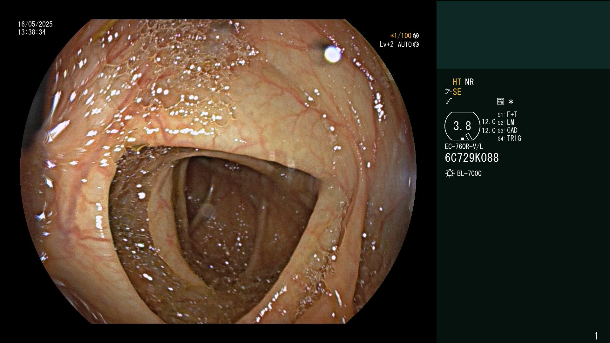Click the upper 12.0 value
The height and width of the screenshot is (343, 610).
tap(489, 122)
